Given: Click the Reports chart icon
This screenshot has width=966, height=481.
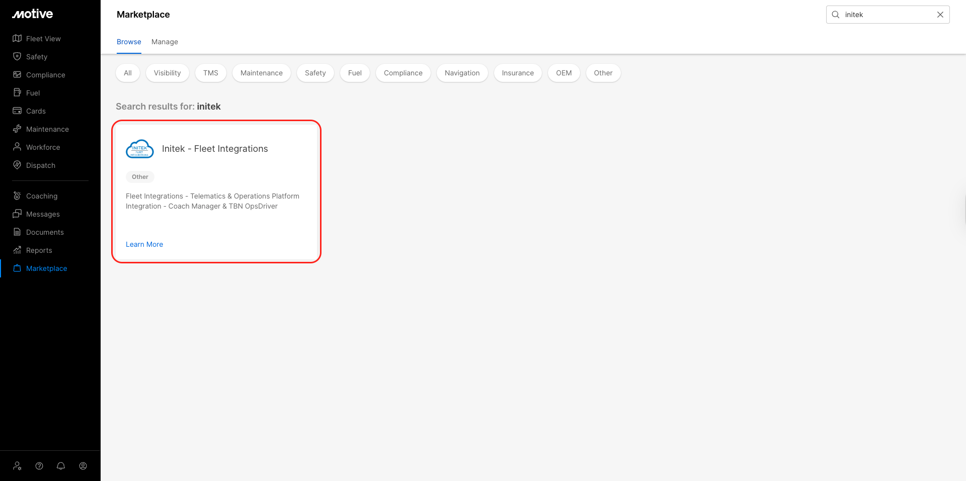Looking at the screenshot, I should [x=17, y=250].
